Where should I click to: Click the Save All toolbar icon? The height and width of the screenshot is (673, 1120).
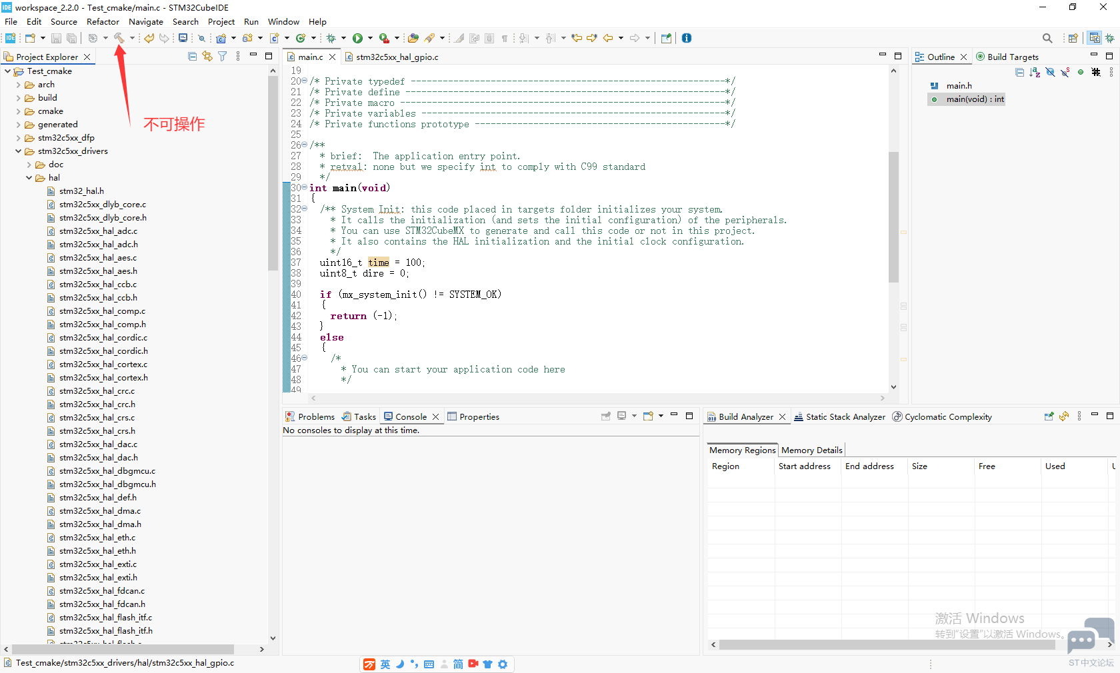coord(71,38)
